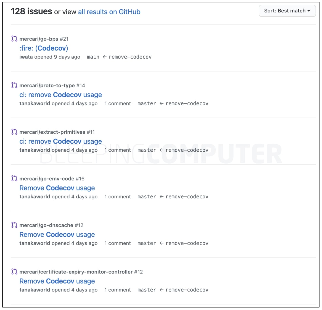The width and height of the screenshot is (322, 310).
Task: View the 1 comment on extract-primitives pull request
Action: click(x=118, y=150)
